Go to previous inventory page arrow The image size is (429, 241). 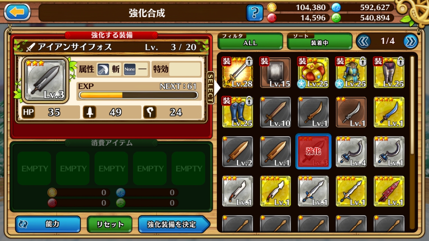point(363,41)
